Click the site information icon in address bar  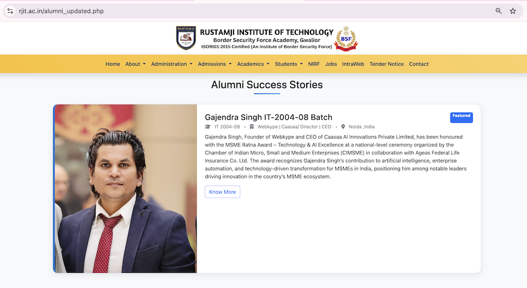pyautogui.click(x=10, y=11)
